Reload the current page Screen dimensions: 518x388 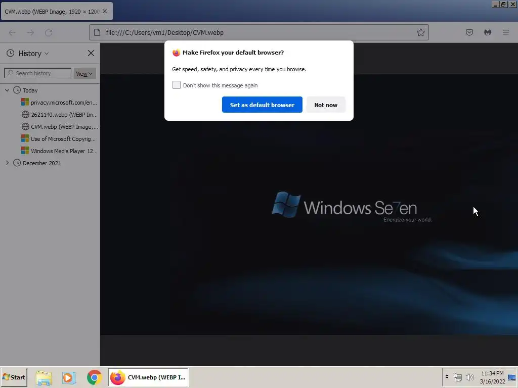49,32
